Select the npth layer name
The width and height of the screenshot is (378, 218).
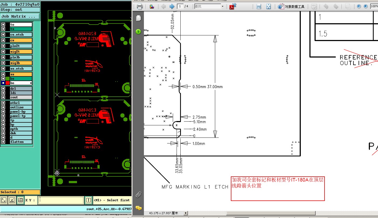click(21, 129)
